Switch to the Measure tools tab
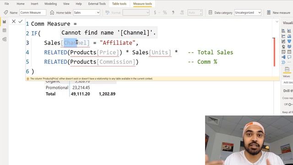The height and width of the screenshot is (165, 293). click(x=142, y=4)
